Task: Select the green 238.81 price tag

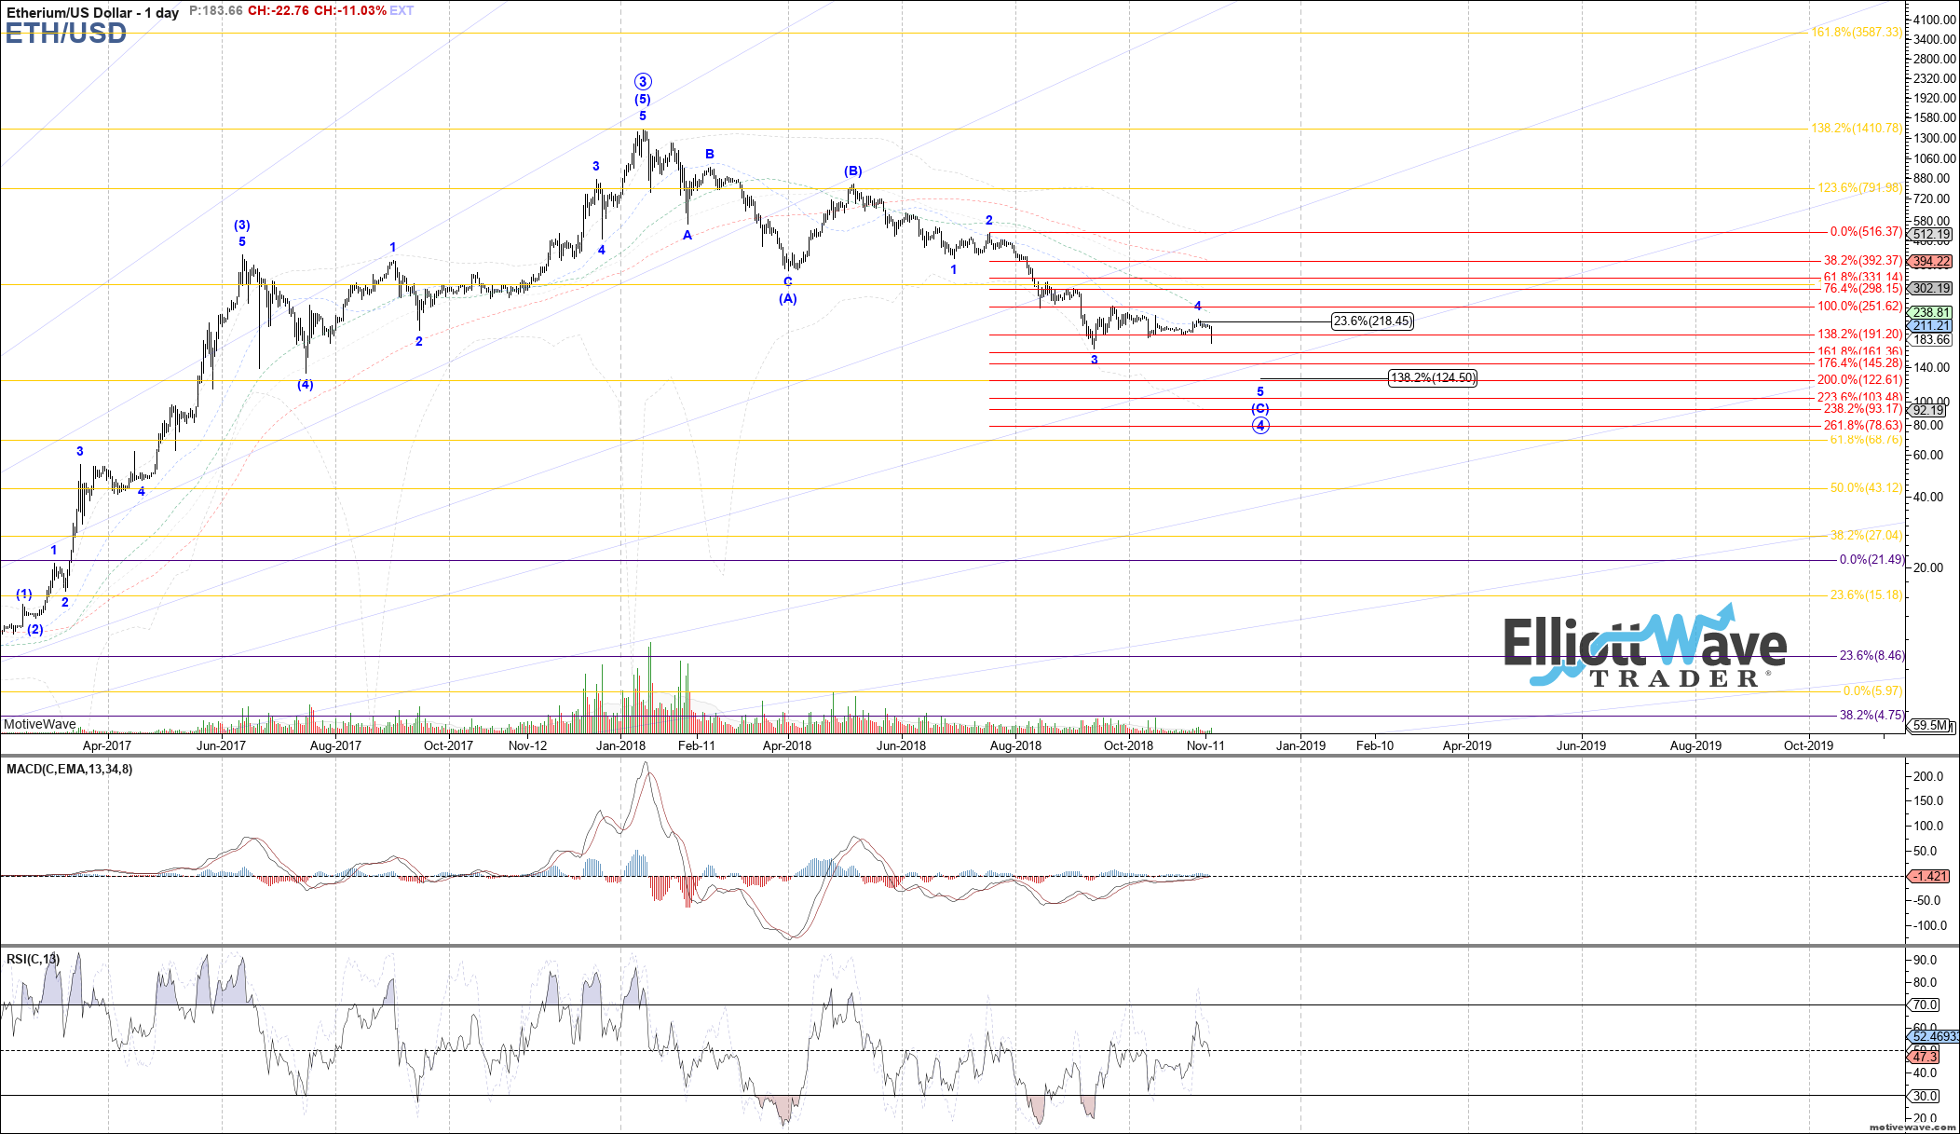Action: [x=1930, y=312]
